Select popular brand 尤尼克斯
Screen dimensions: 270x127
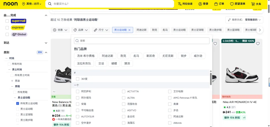[168, 56]
